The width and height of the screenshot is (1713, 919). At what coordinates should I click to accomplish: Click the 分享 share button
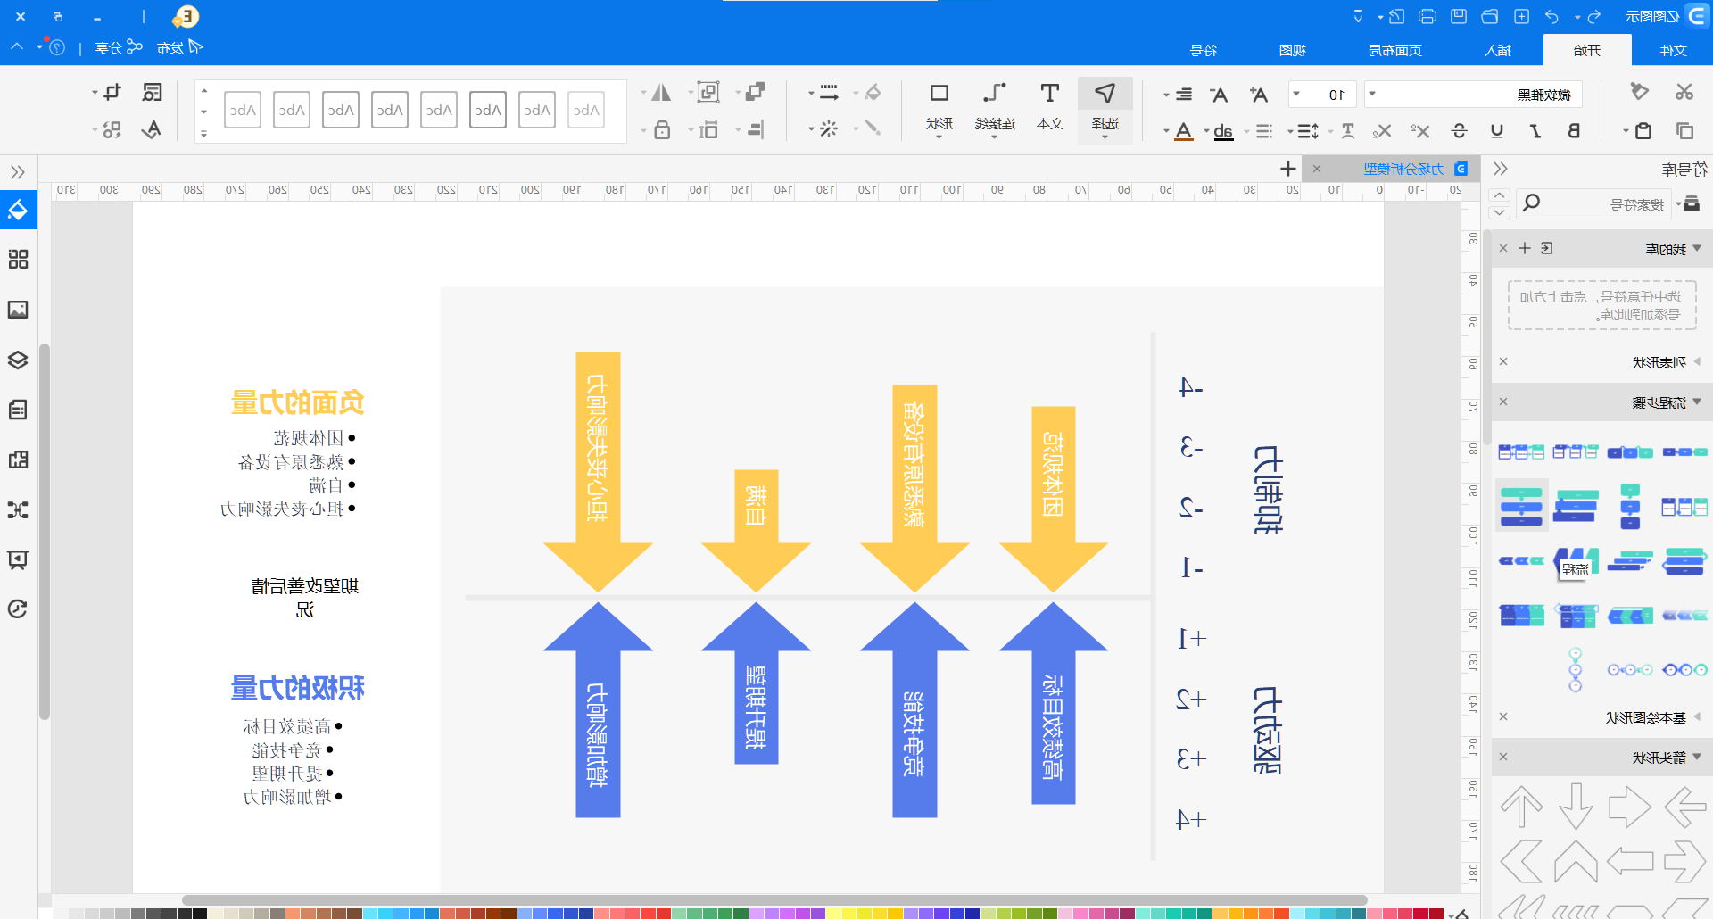[x=120, y=47]
